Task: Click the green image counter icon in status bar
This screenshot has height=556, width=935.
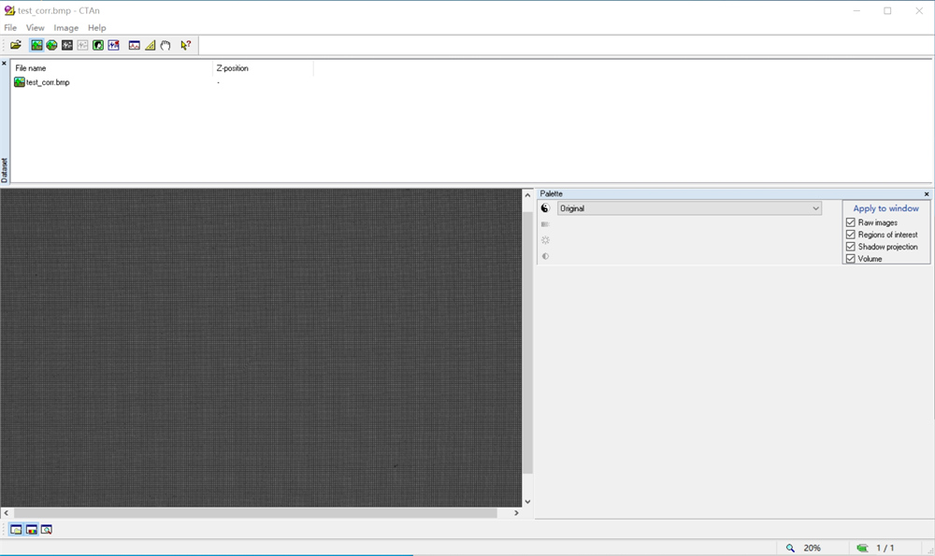Action: click(x=862, y=548)
